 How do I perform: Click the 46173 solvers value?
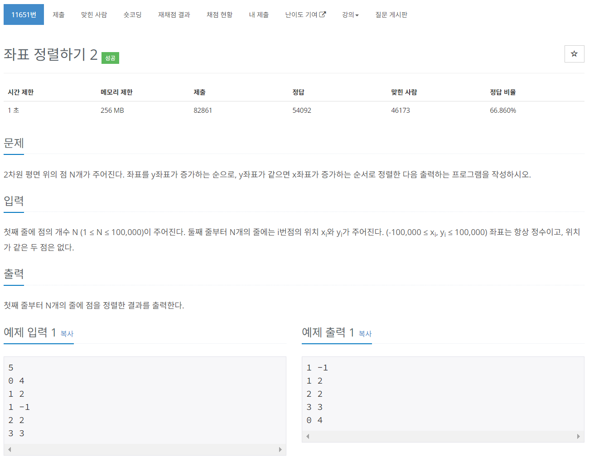click(401, 111)
